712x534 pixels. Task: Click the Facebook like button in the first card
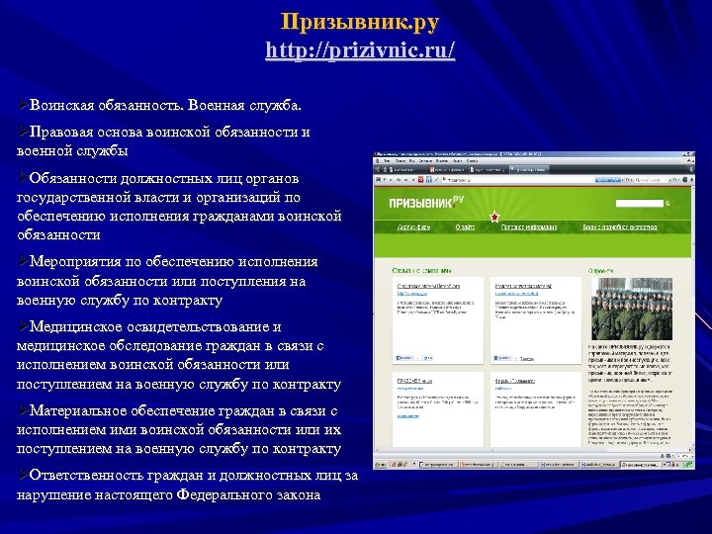coord(404,358)
